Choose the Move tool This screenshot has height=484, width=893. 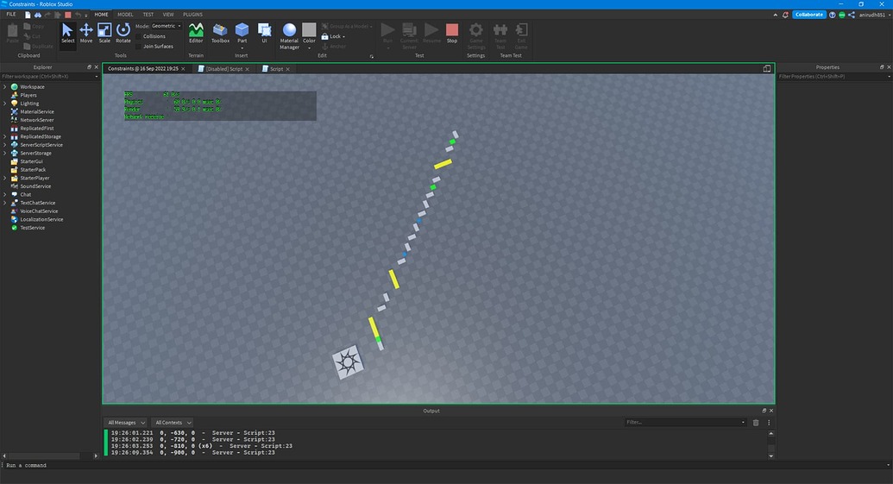tap(86, 33)
